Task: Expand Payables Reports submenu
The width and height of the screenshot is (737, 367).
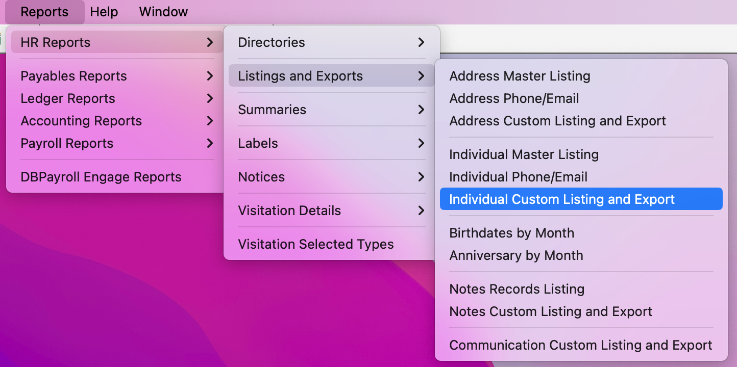Action: pos(116,76)
